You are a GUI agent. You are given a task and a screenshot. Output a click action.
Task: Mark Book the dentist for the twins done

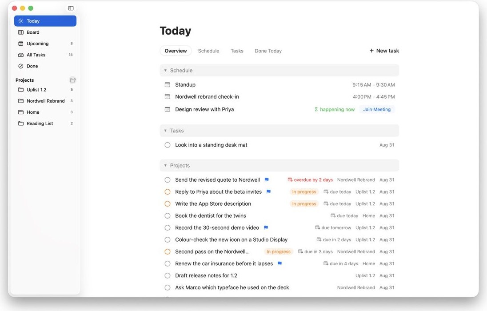point(168,215)
